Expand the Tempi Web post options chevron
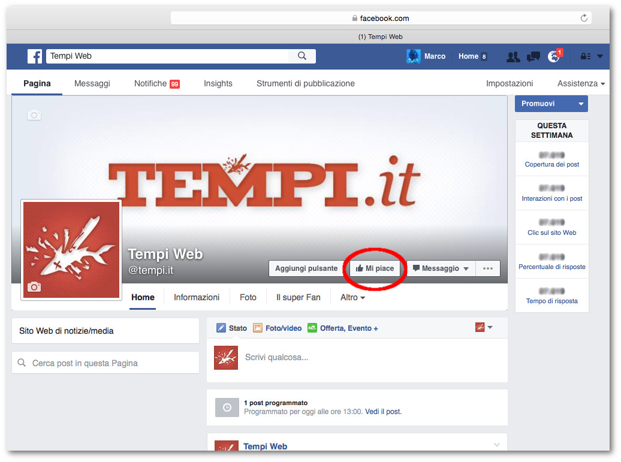Viewport: 621px width, 462px height. pyautogui.click(x=497, y=445)
